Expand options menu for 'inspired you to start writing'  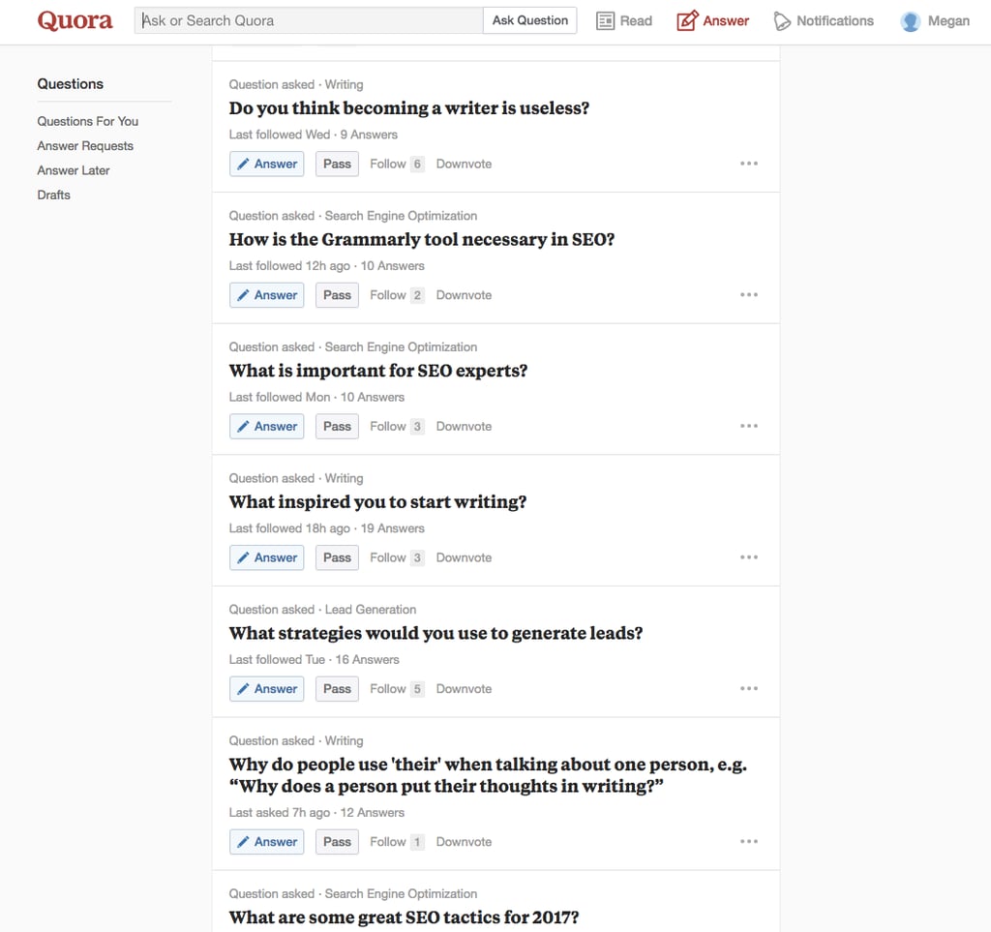(x=749, y=557)
